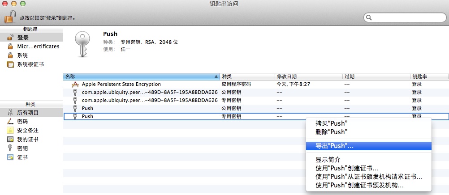This screenshot has height=195, width=449.
Task: Select 拷贝"Push" menu entry
Action: click(x=331, y=123)
